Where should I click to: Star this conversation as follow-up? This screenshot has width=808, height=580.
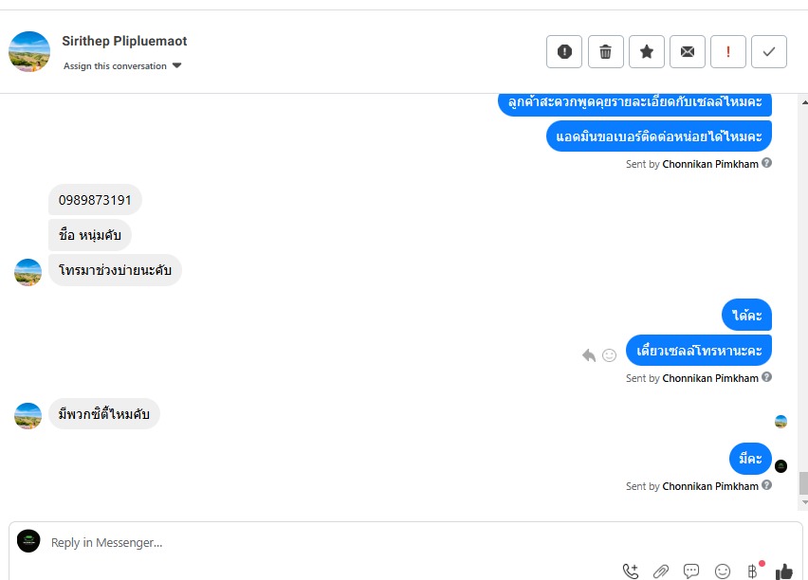(x=646, y=51)
